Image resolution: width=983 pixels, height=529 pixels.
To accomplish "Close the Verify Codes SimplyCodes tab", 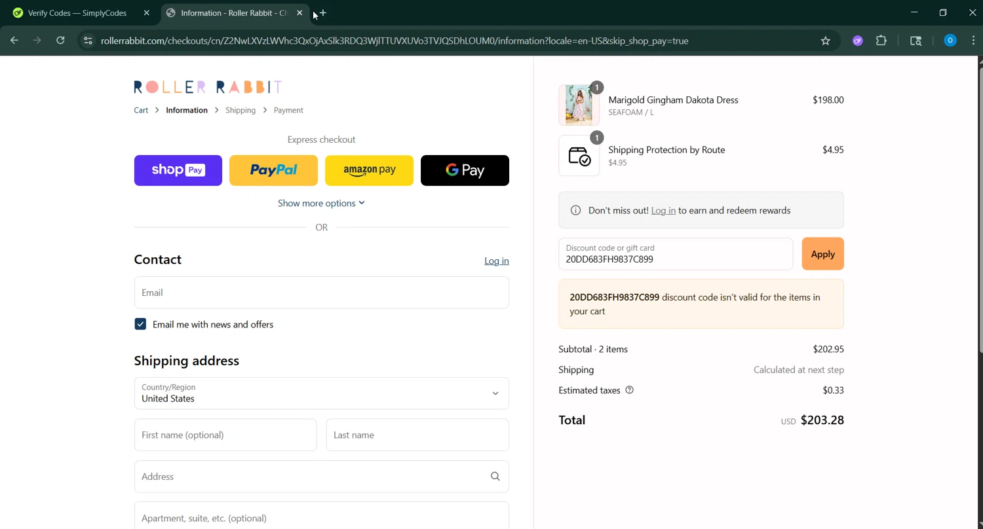I will click(146, 13).
